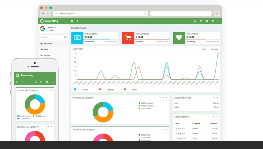
Task: Toggle Income series in Cash Flow legend
Action: 75,89
